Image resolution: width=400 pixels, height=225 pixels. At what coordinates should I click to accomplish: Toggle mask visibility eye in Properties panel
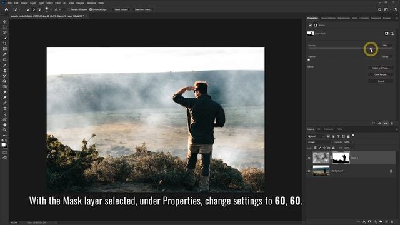click(x=386, y=124)
